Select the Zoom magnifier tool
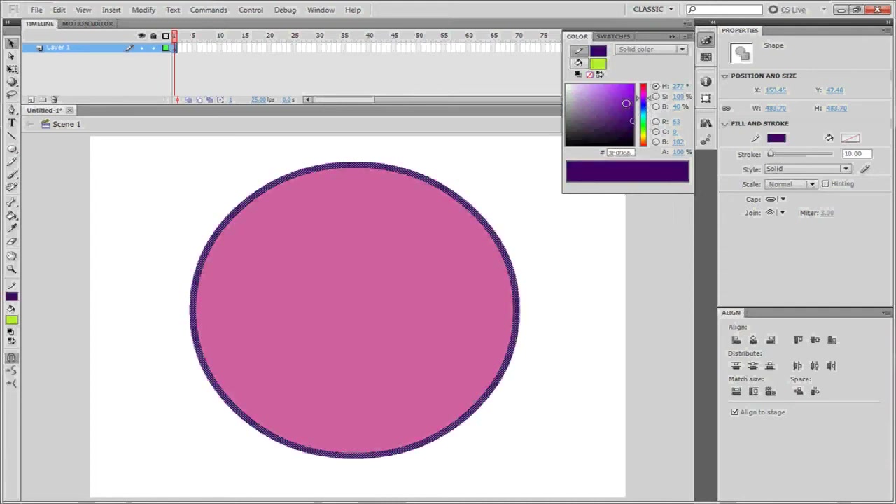The height and width of the screenshot is (504, 896). [11, 269]
